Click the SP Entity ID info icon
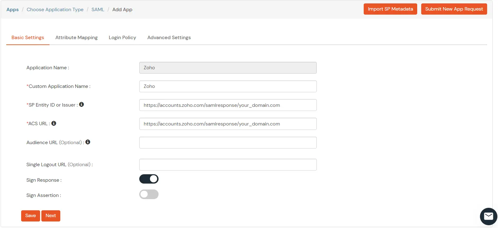 (x=81, y=105)
